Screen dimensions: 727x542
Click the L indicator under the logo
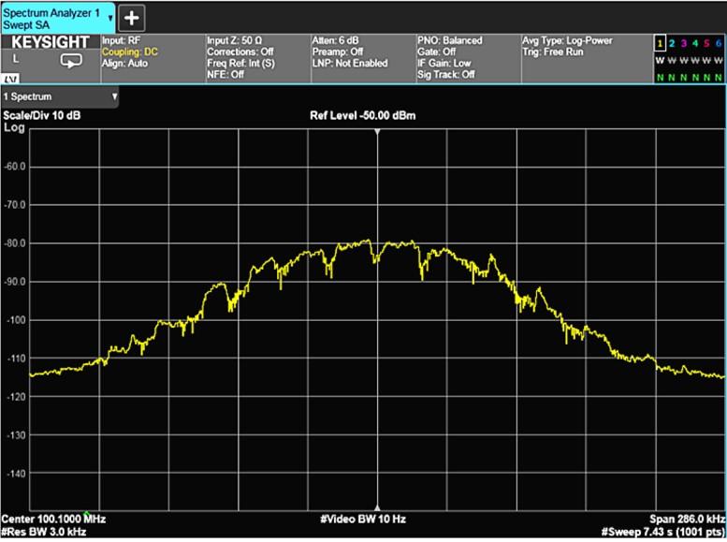click(16, 59)
